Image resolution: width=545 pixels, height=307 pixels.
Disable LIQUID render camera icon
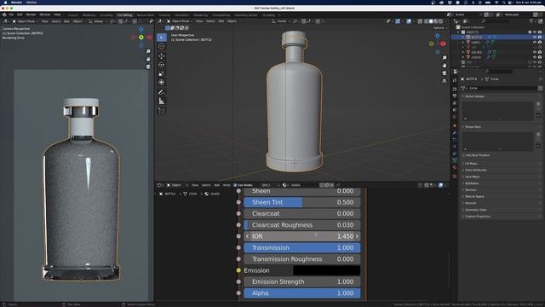[540, 57]
